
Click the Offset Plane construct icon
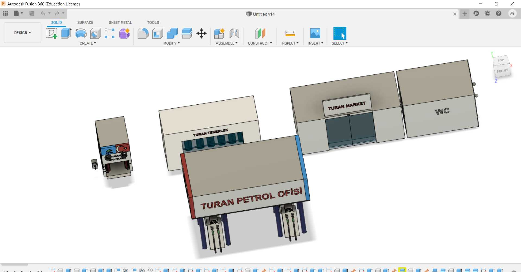260,33
